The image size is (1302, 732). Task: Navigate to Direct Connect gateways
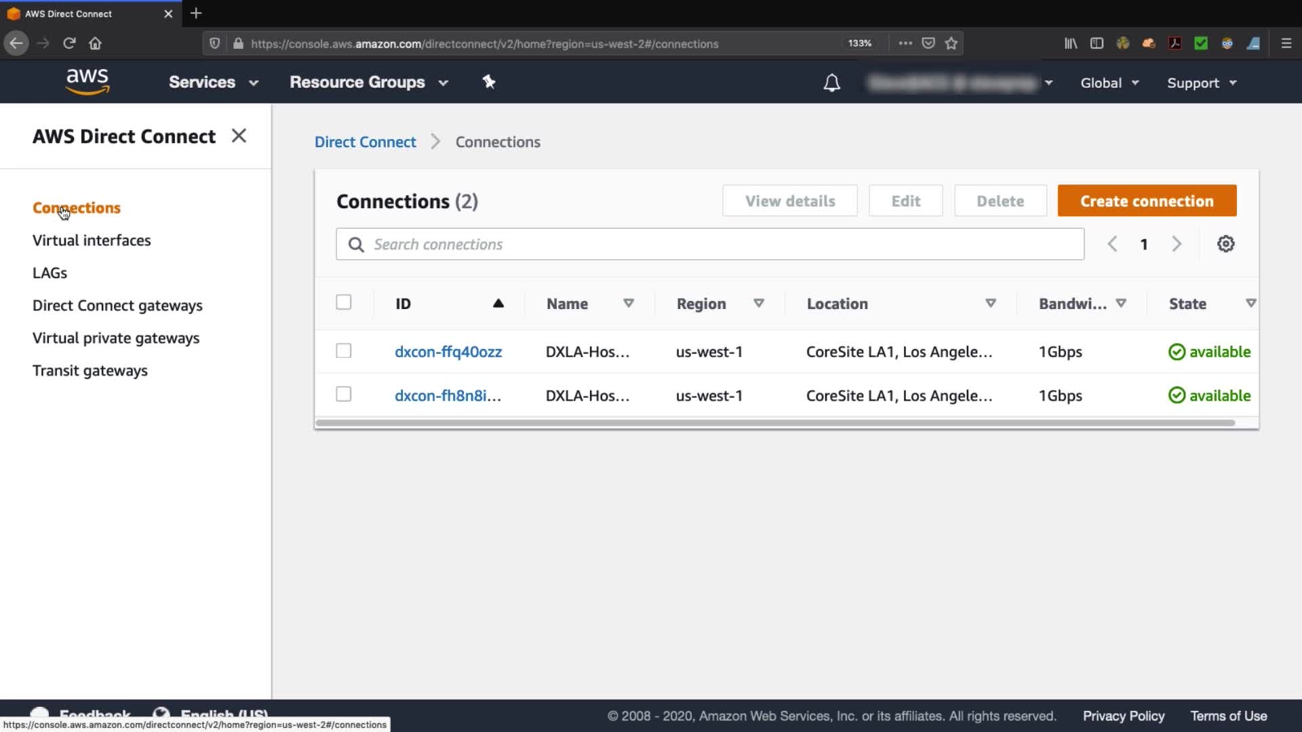point(117,306)
